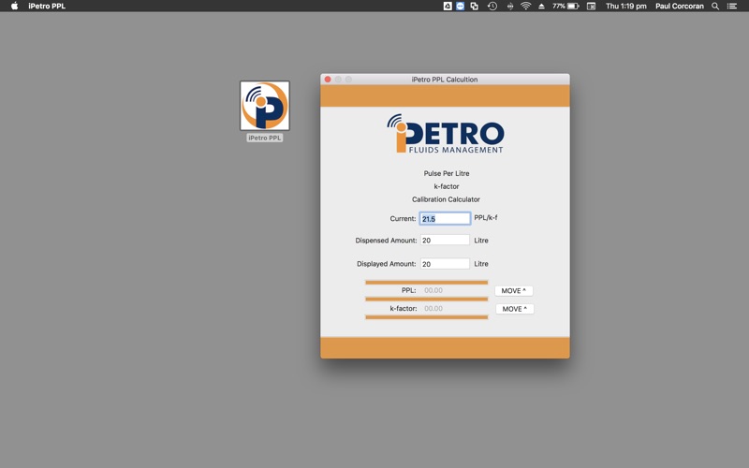Click the menu bar icon left of Wi-Fi
The image size is (749, 468).
click(510, 7)
